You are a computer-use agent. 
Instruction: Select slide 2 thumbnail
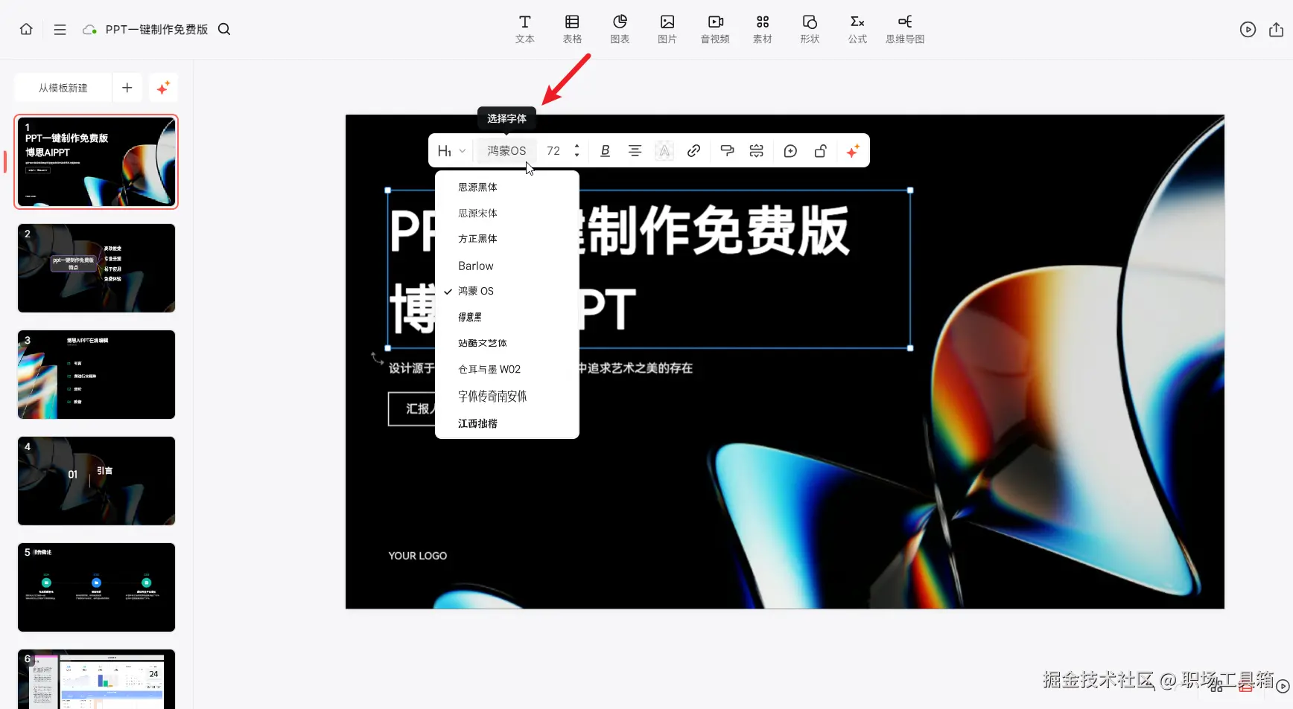click(96, 268)
